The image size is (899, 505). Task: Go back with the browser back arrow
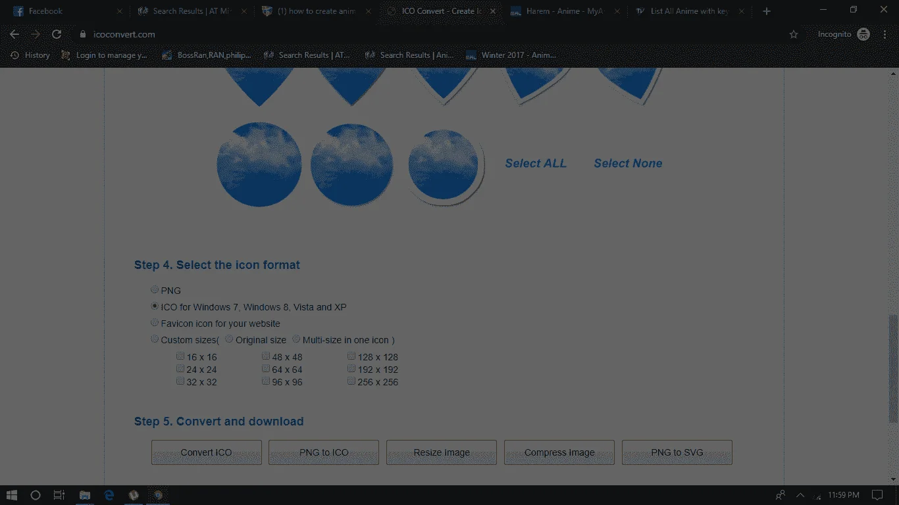pyautogui.click(x=14, y=34)
